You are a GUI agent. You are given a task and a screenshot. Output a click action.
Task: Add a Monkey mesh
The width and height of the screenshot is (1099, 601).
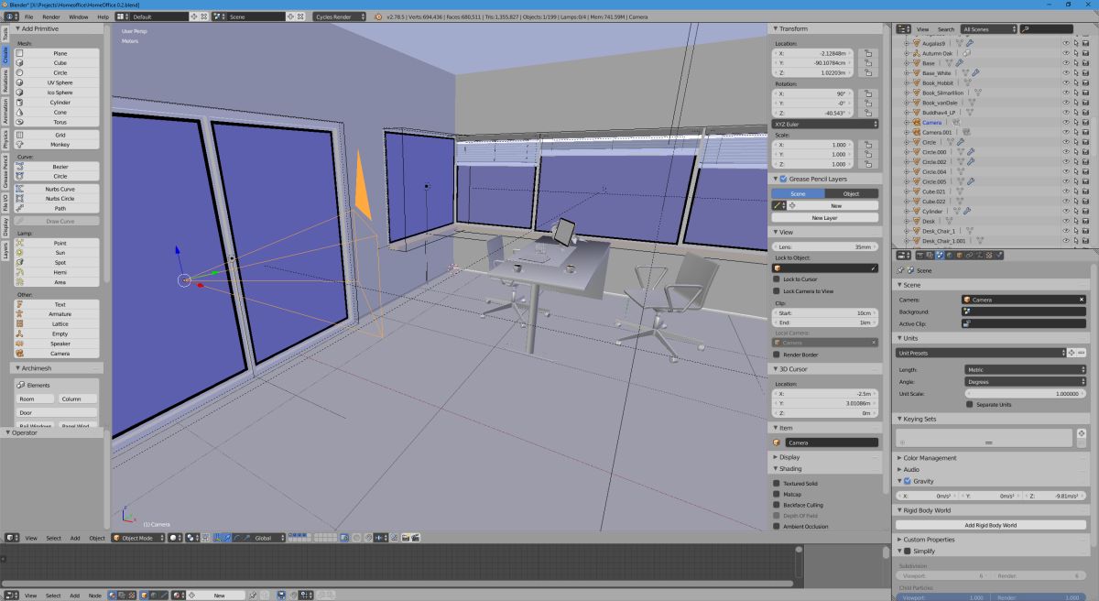coord(57,144)
